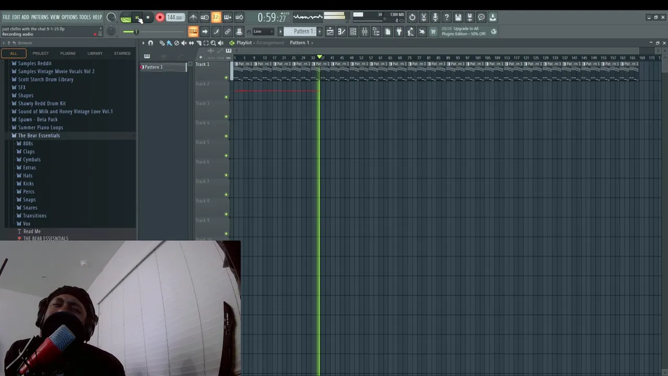The image size is (668, 376).
Task: Mute Track 5 via green dot
Action: click(x=226, y=156)
